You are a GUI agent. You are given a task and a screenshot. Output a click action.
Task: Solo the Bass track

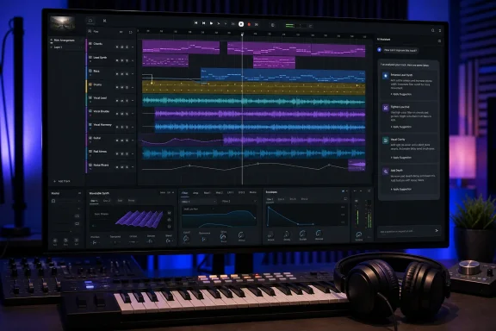(x=122, y=74)
